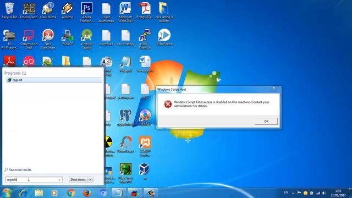352x198 pixels.
Task: Select the pertanyaan file on the desktop
Action: point(125,91)
